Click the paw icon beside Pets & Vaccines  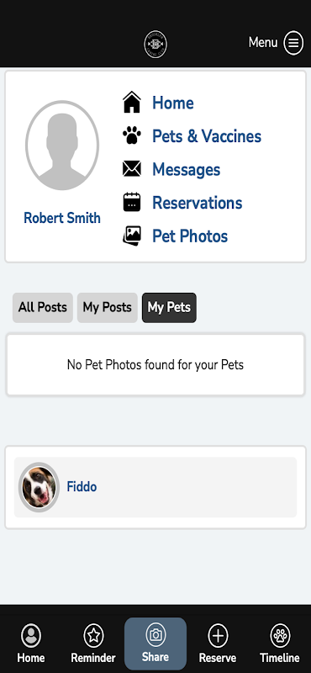coord(132,135)
